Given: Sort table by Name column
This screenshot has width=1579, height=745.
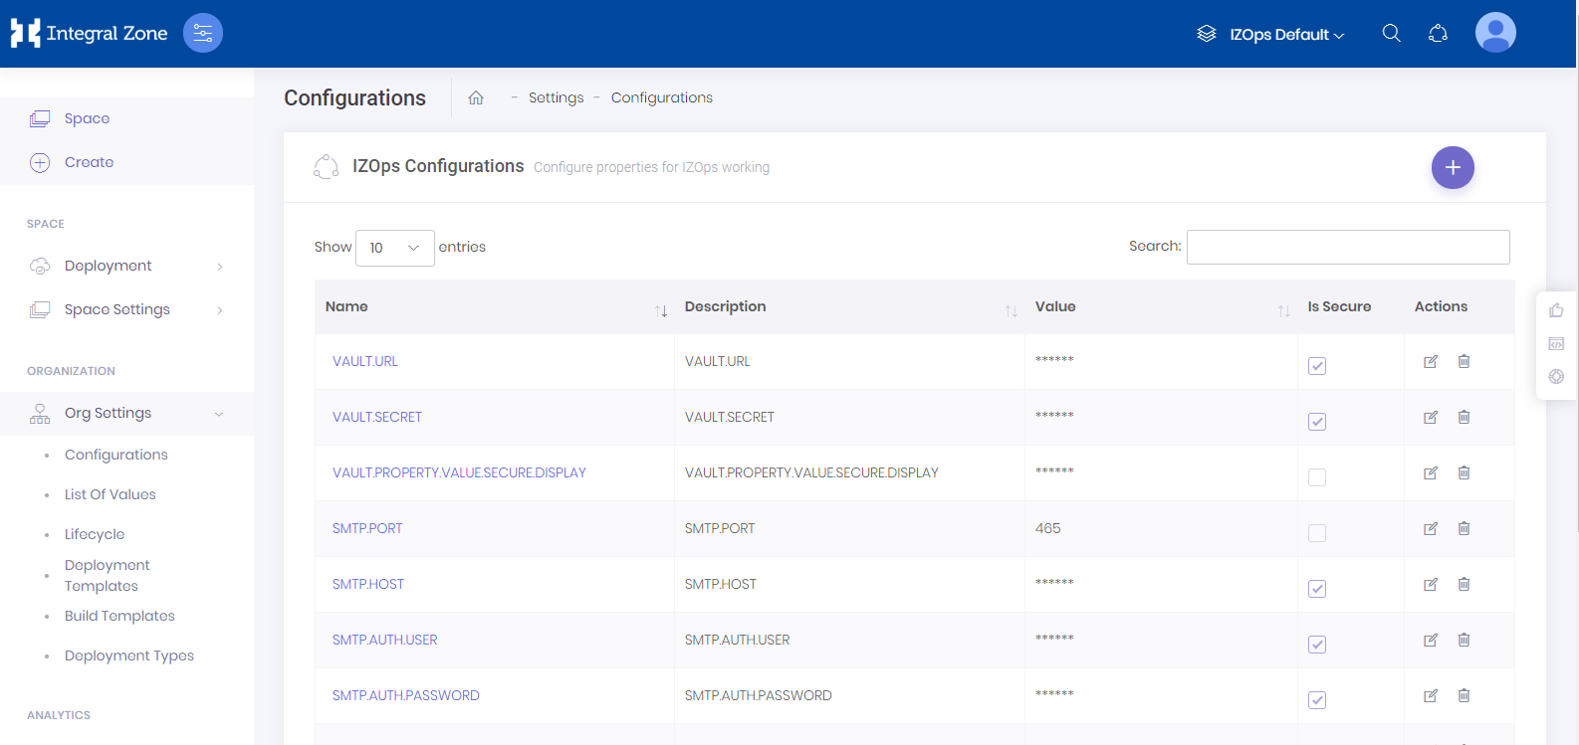Looking at the screenshot, I should click(495, 306).
